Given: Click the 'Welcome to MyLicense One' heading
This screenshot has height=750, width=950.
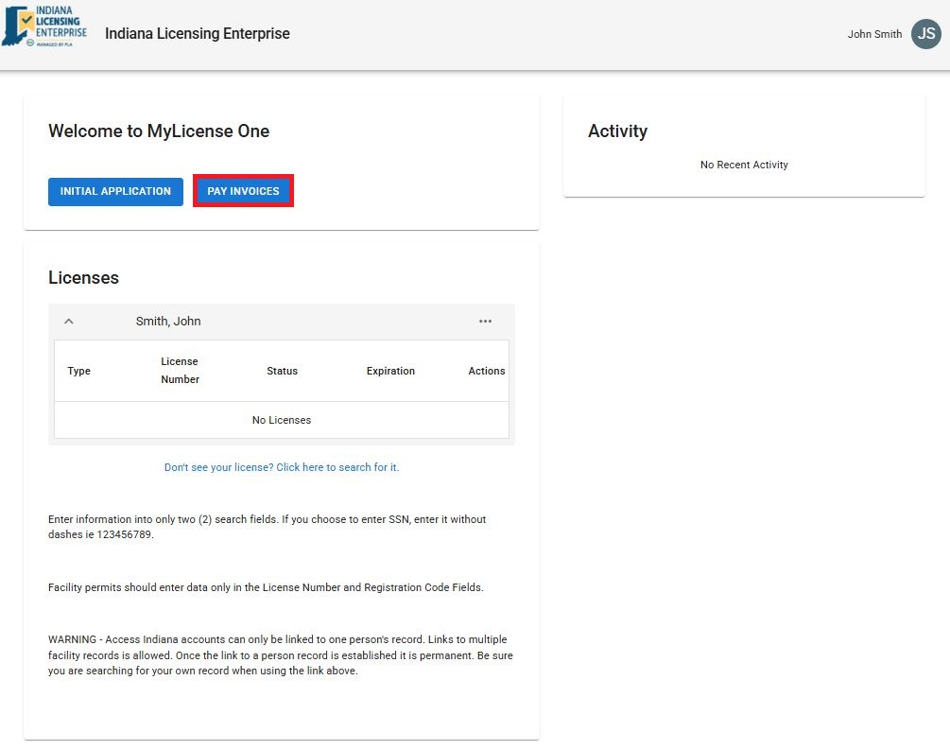Looking at the screenshot, I should coord(159,131).
